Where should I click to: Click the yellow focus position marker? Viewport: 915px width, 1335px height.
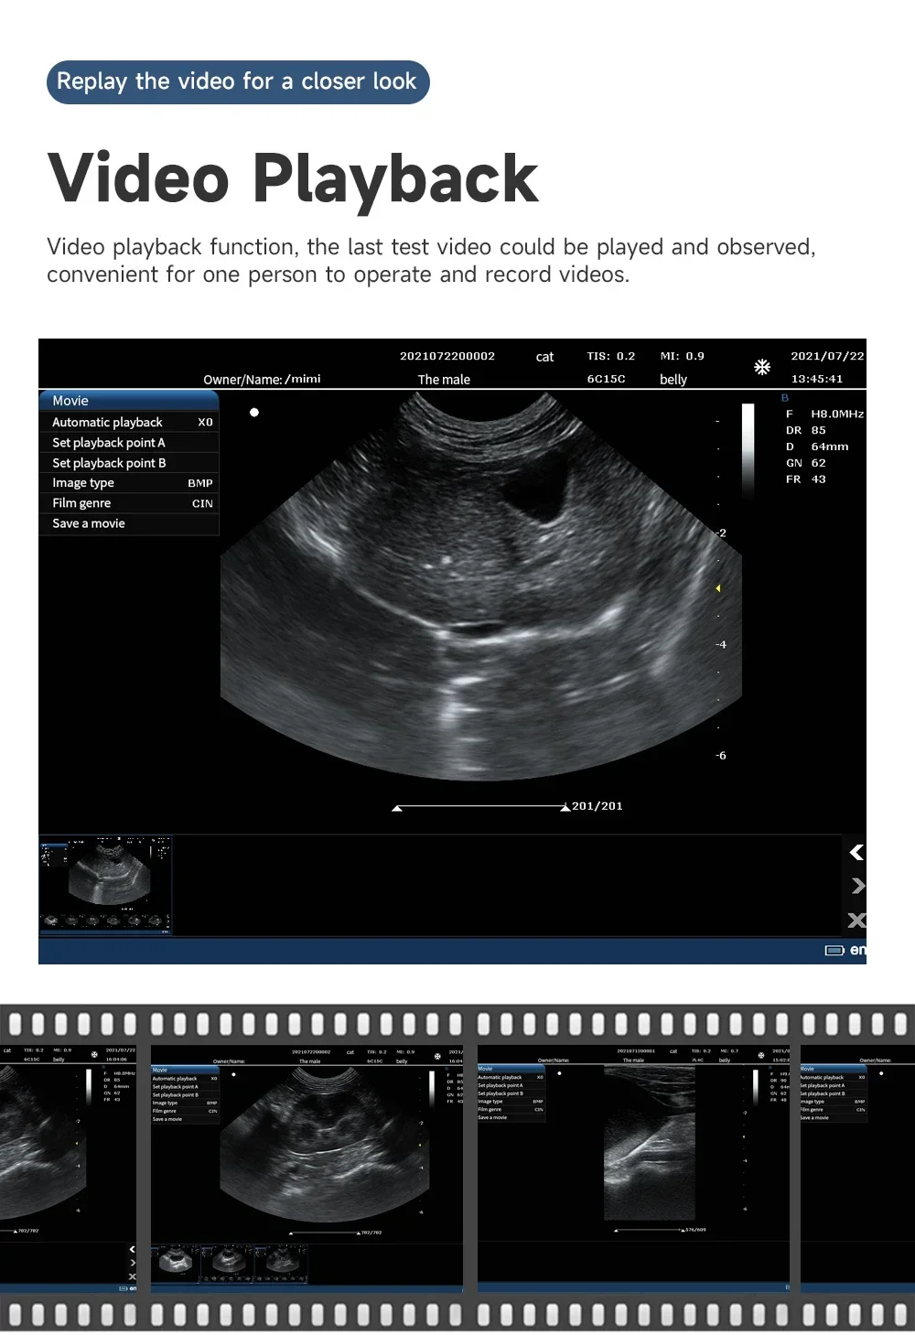718,587
